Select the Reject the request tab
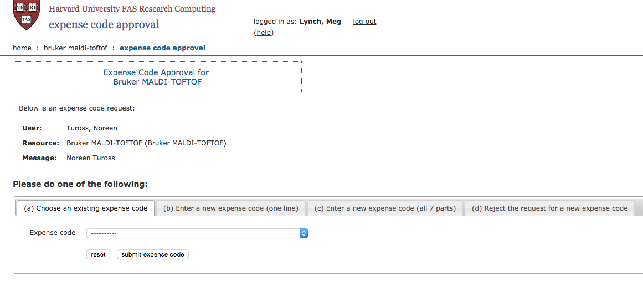The width and height of the screenshot is (643, 282). coord(549,208)
